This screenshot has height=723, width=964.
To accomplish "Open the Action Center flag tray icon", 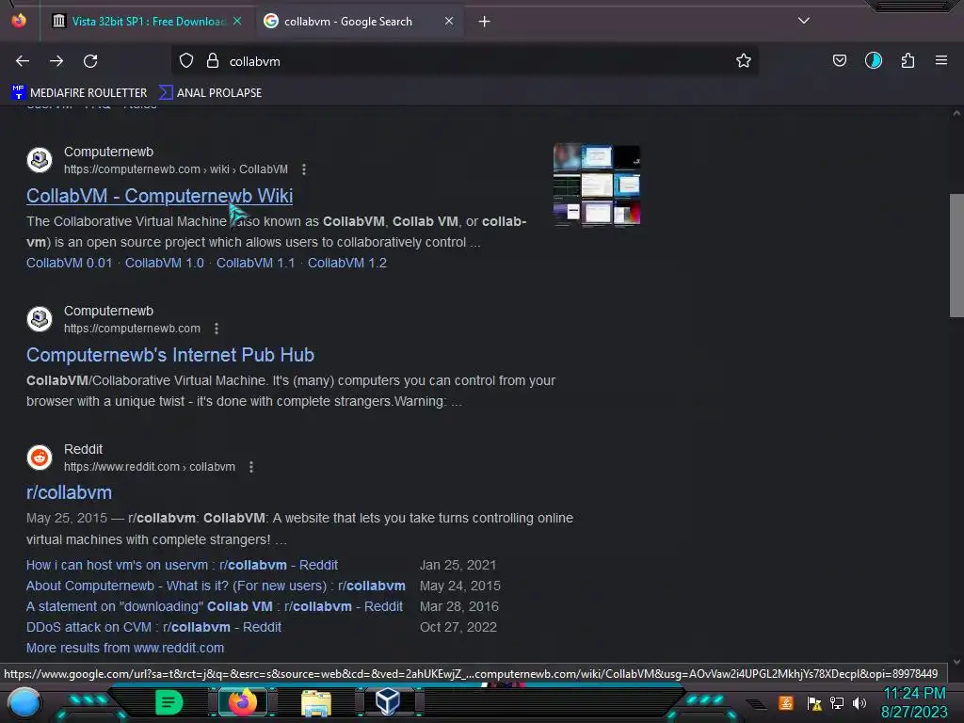I will [x=814, y=703].
